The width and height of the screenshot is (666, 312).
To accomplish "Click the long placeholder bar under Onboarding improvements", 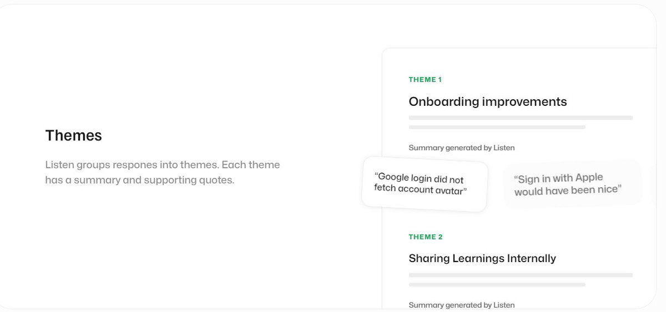I will [521, 117].
